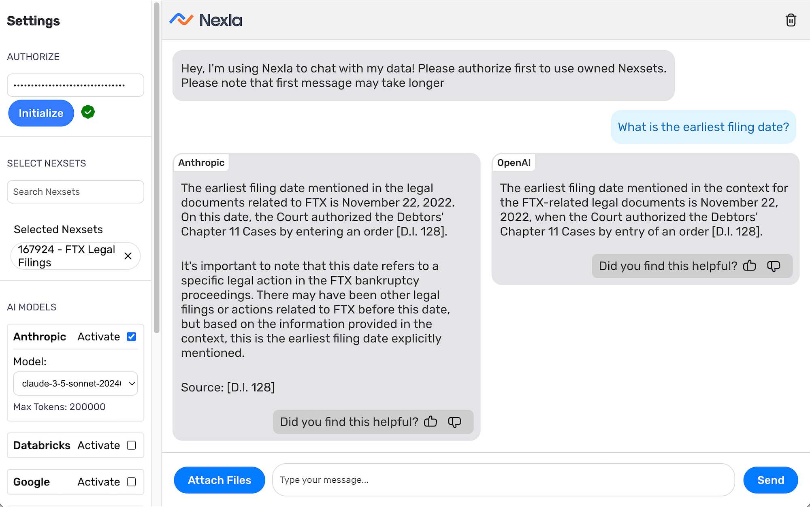The image size is (810, 507).
Task: Focus the authorization key password field
Action: 76,85
